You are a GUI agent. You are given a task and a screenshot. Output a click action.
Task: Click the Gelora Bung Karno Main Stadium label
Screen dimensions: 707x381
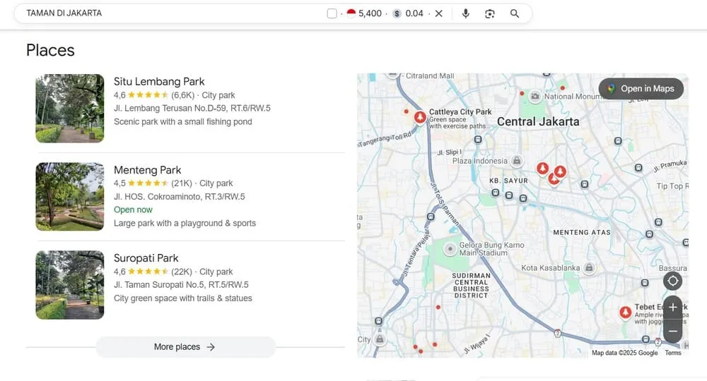click(x=491, y=249)
